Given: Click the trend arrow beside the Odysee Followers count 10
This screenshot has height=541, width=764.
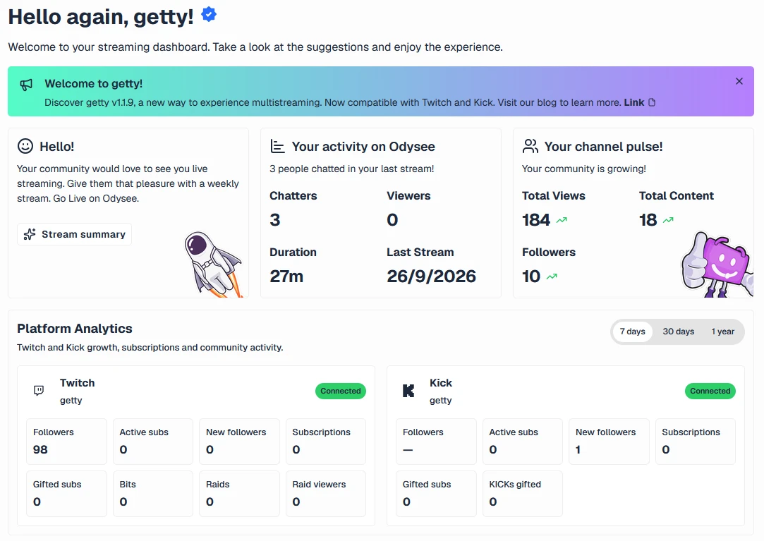Looking at the screenshot, I should [x=552, y=276].
